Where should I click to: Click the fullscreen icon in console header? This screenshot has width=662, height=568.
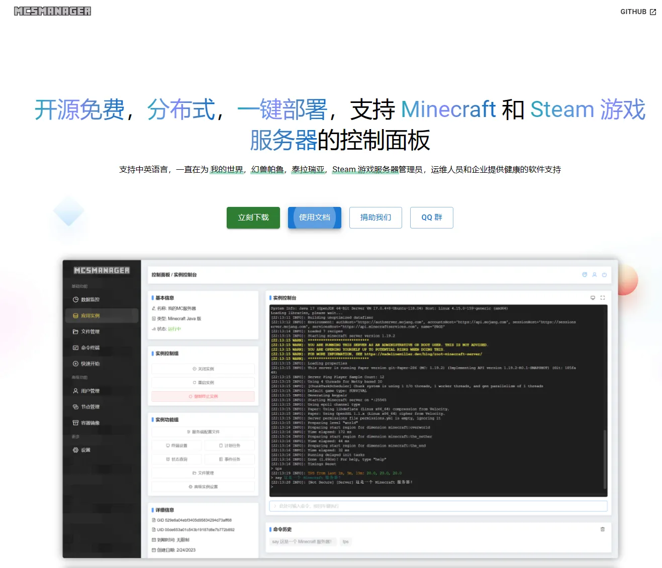[x=603, y=298]
